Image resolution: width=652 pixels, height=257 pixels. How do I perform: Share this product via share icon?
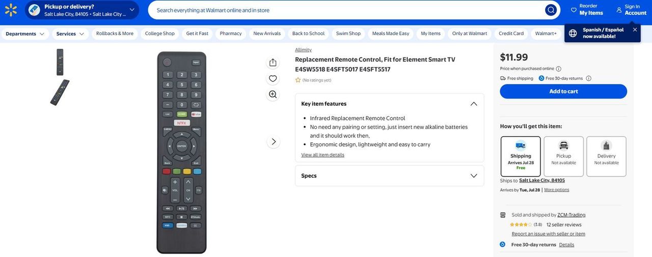click(x=273, y=62)
